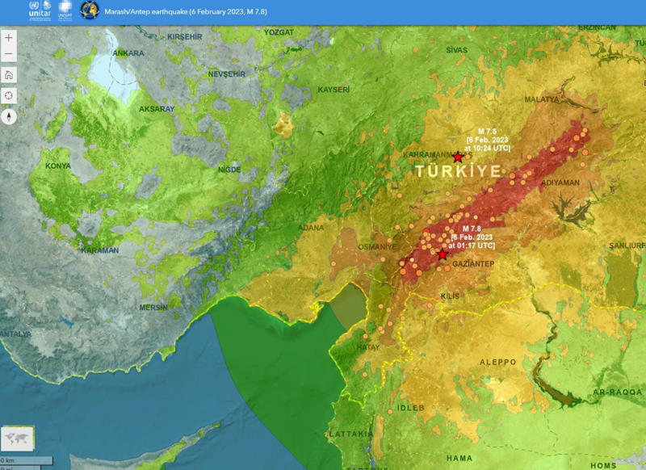
Task: Click the zoom in plus icon
Action: click(x=9, y=37)
